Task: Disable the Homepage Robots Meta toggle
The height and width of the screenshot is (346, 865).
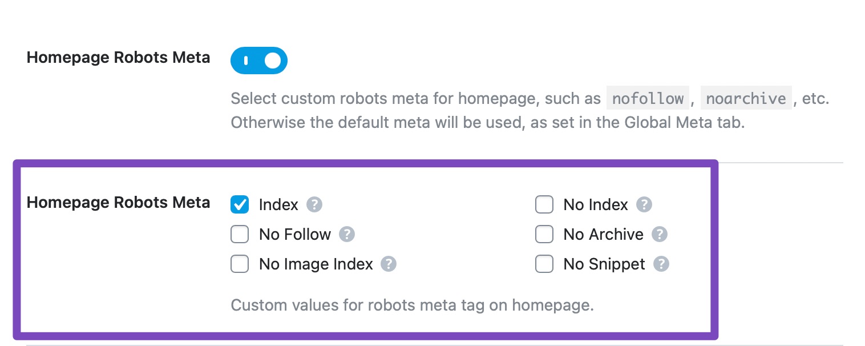Action: pos(259,61)
